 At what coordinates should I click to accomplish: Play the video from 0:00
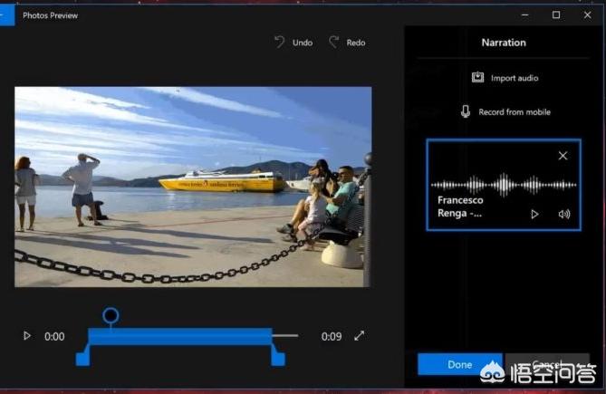(26, 336)
